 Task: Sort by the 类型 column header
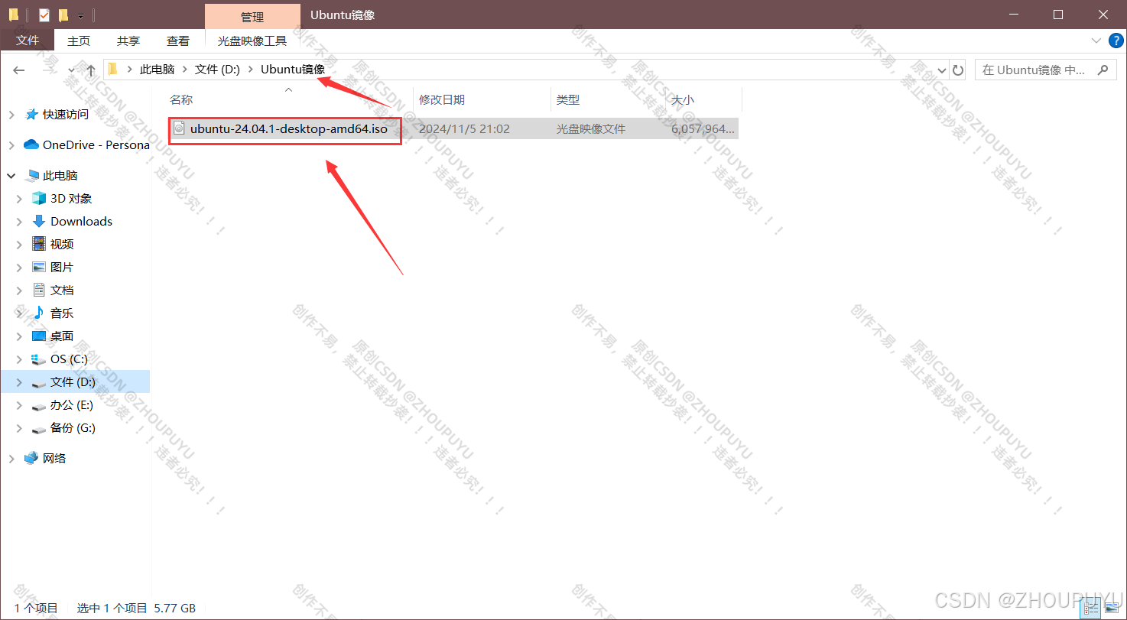click(568, 99)
